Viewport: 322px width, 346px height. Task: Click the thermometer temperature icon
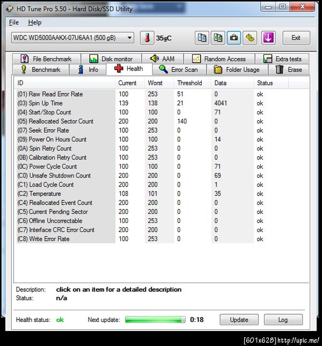tap(147, 38)
